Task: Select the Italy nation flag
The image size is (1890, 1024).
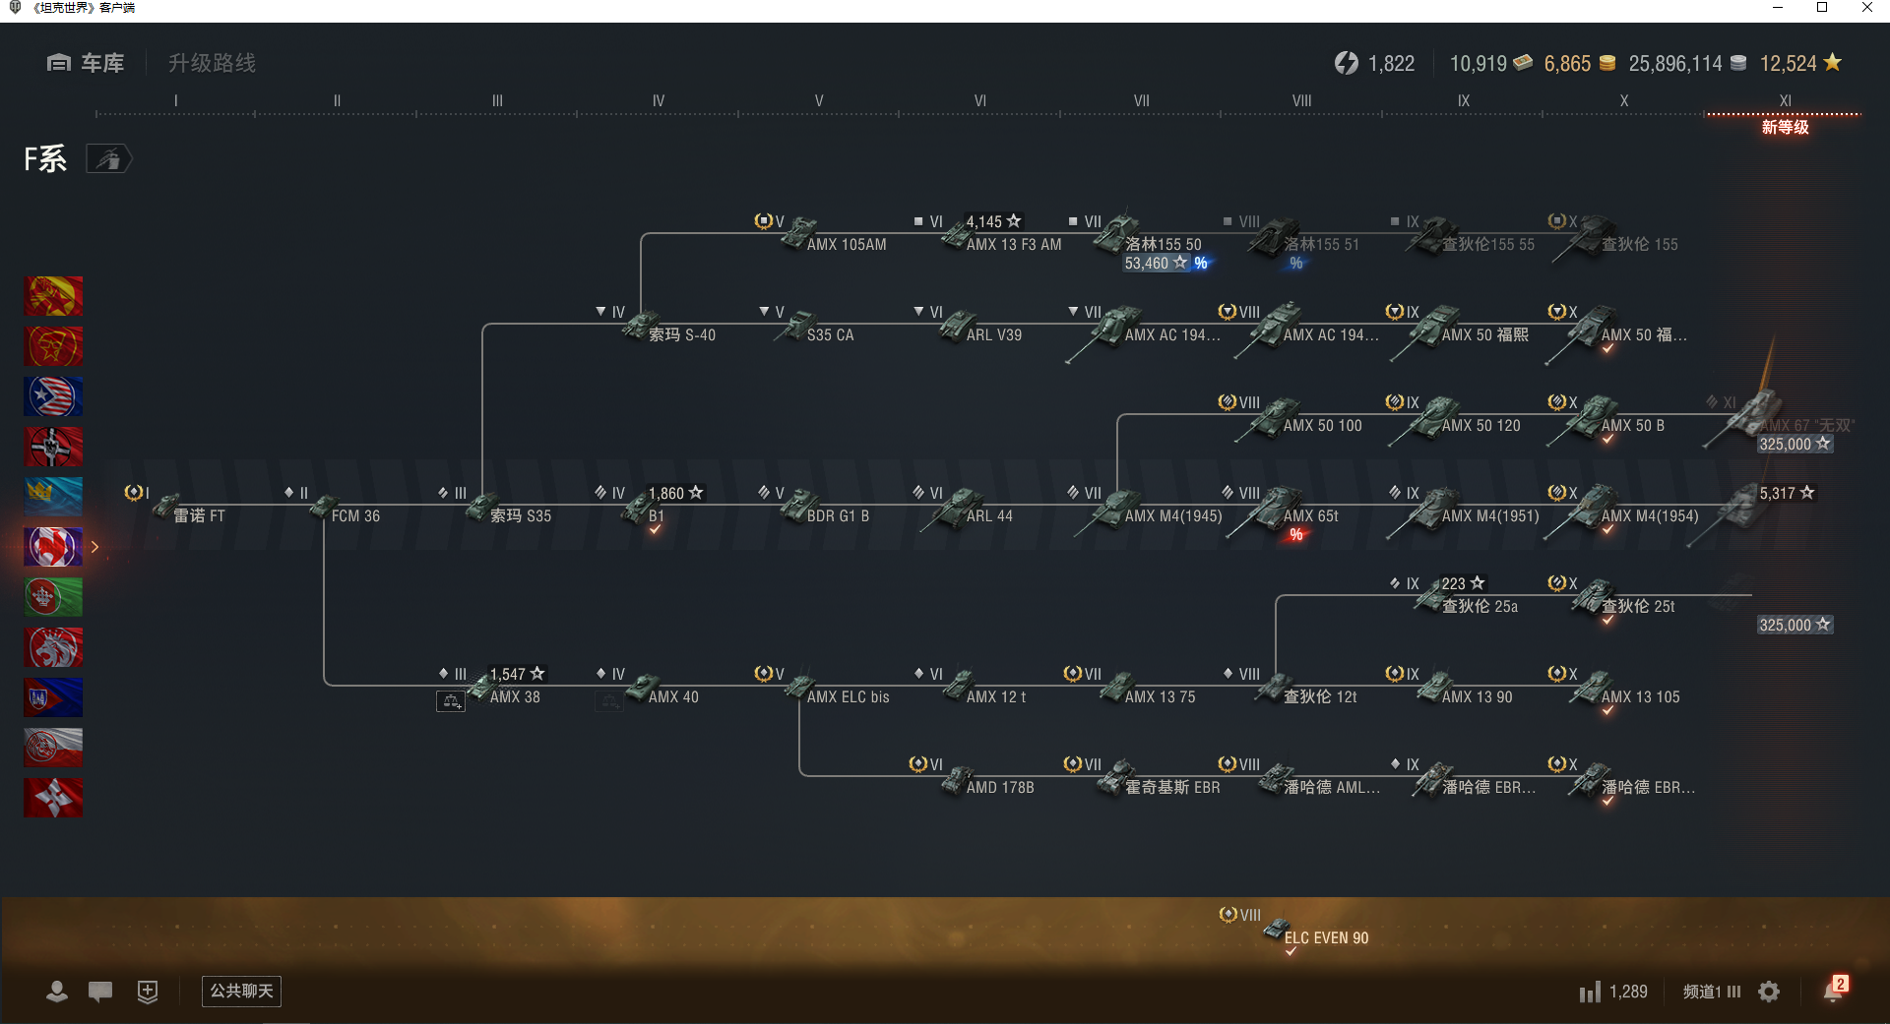Action: (53, 597)
